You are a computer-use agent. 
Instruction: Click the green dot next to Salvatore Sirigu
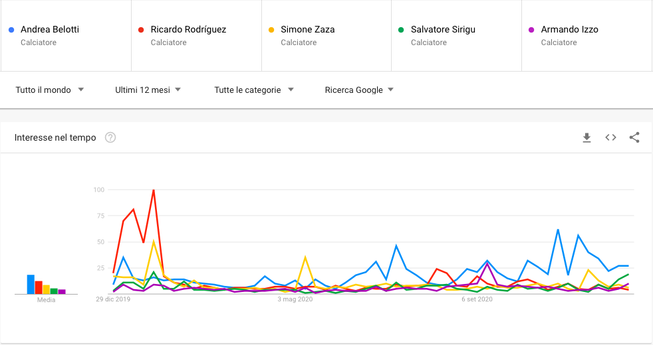(401, 30)
